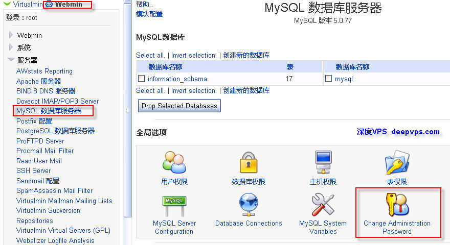Open SSH Server module
Viewport: 450px width, 245px height.
click(x=34, y=171)
